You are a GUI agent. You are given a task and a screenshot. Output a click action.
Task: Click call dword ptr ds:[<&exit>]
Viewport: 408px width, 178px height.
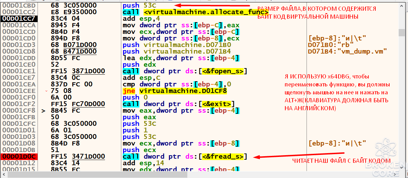point(179,104)
